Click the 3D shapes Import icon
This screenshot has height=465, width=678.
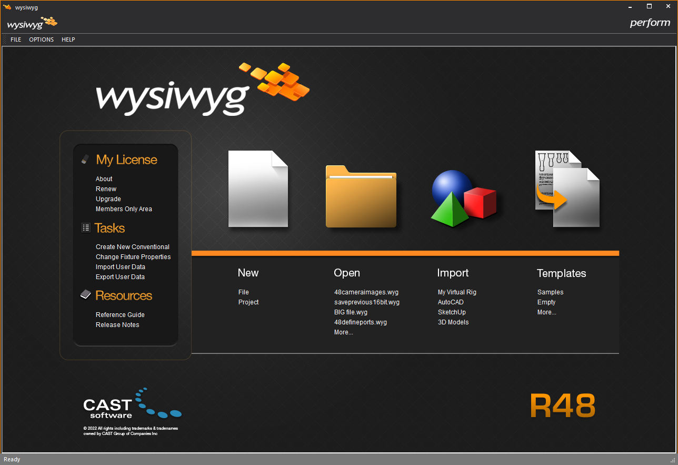click(463, 197)
